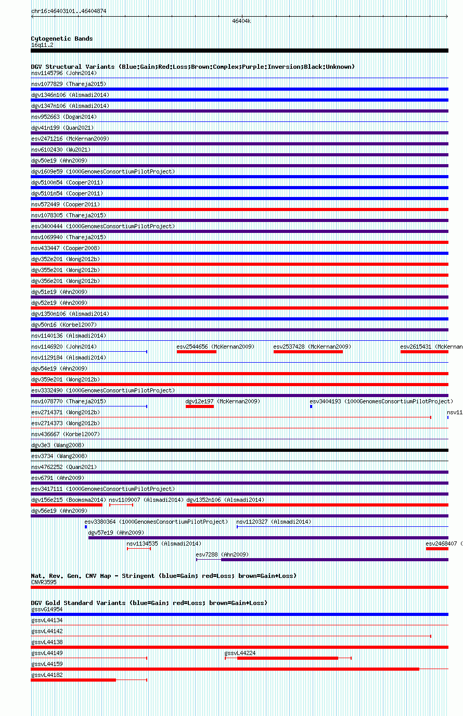Open dgv1347n106 (Alsmadi2014) variant

pyautogui.click(x=70, y=106)
